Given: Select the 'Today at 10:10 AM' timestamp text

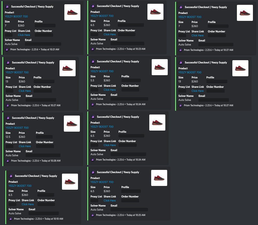Looking at the screenshot, I should 54,219.
